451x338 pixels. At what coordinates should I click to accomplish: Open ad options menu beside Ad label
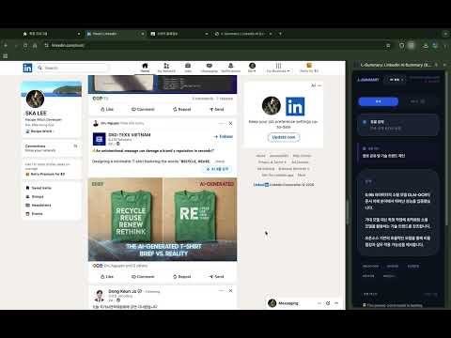(x=319, y=85)
